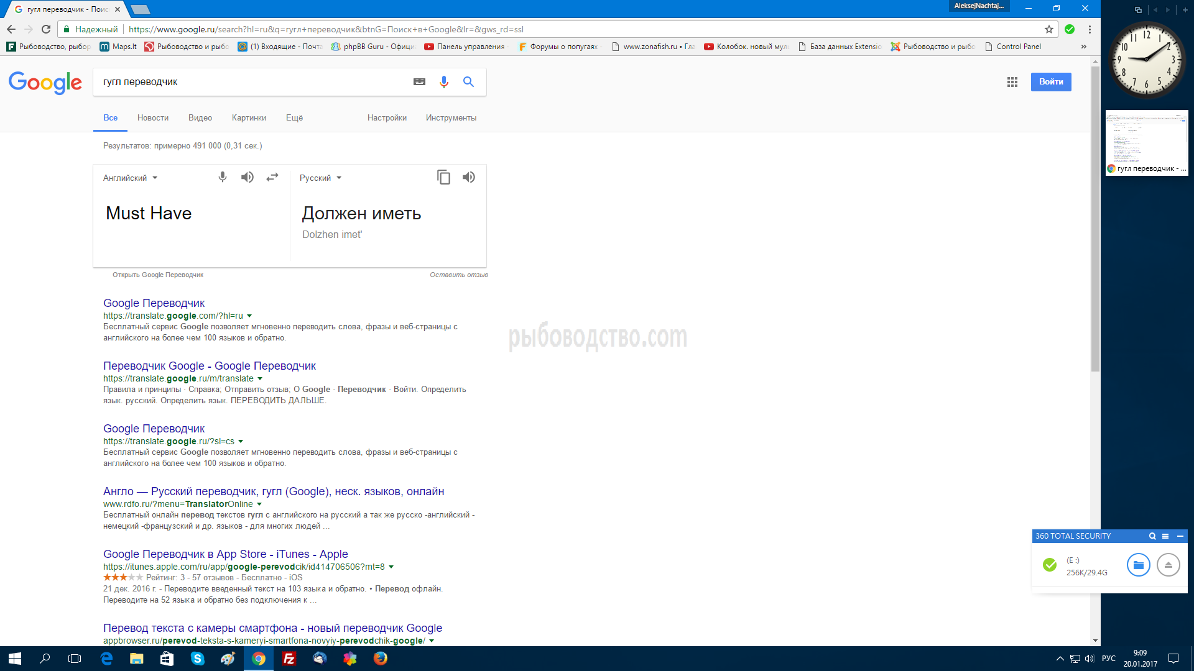1194x671 pixels.
Task: Switch input language РУС in tray
Action: click(1108, 659)
